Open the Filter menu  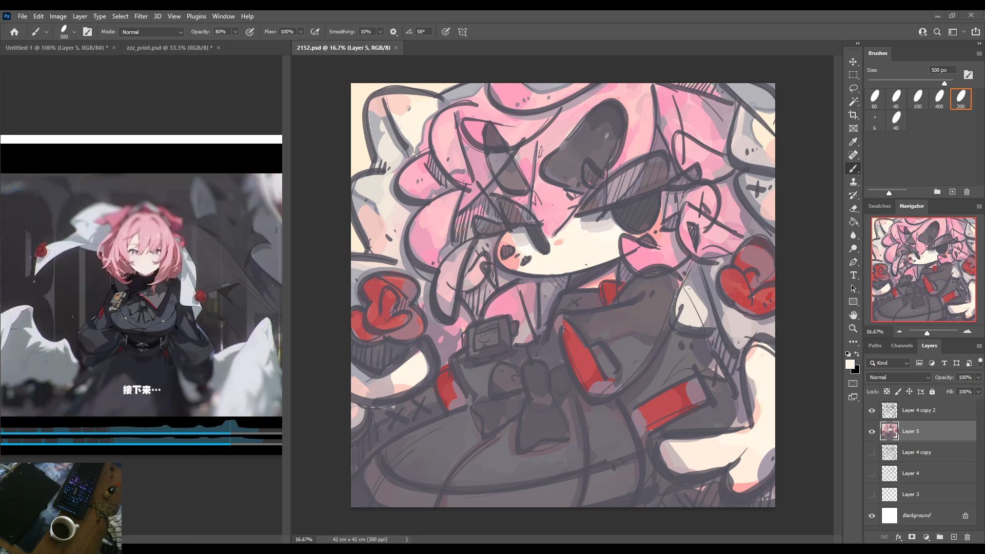[141, 16]
